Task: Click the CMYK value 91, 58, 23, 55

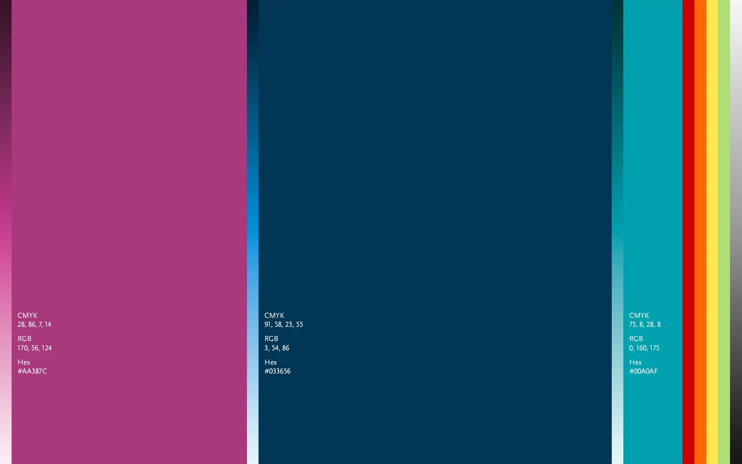Action: coord(284,324)
